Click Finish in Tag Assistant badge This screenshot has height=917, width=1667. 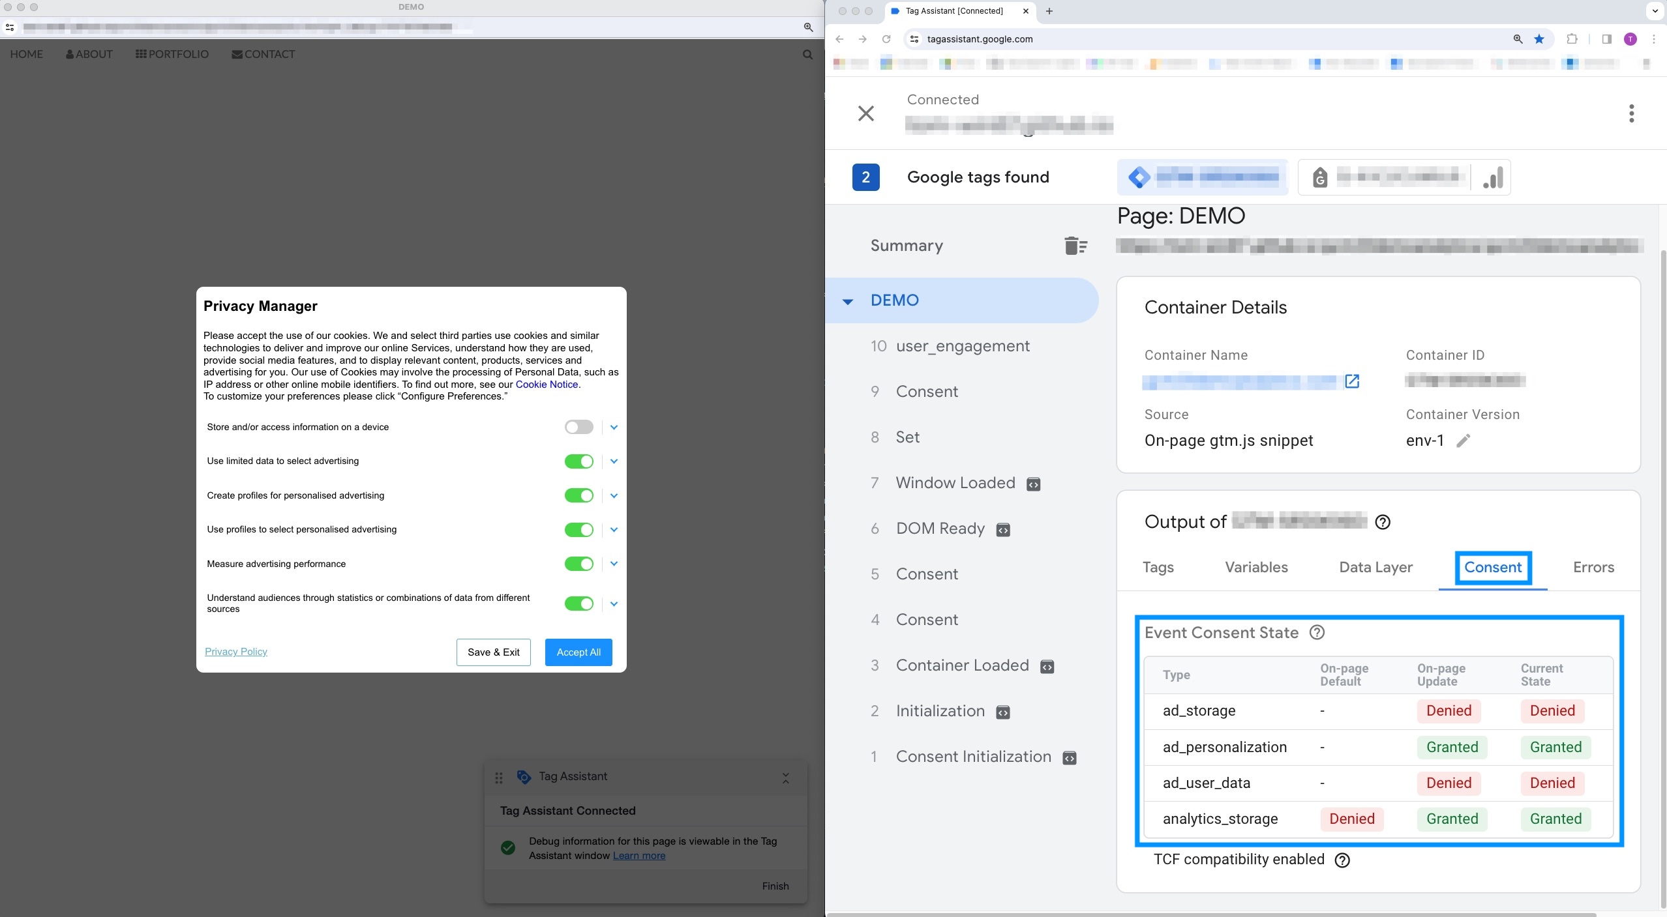775,886
